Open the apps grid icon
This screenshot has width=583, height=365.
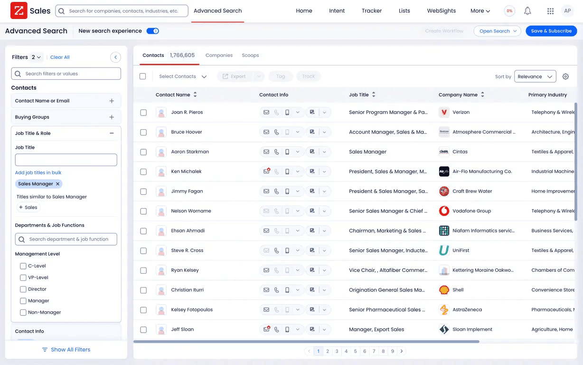550,11
